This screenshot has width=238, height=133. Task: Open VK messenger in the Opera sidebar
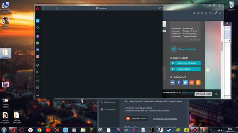(38, 50)
